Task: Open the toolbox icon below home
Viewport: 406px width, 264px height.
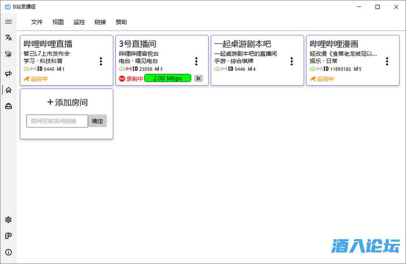Action: click(8, 106)
